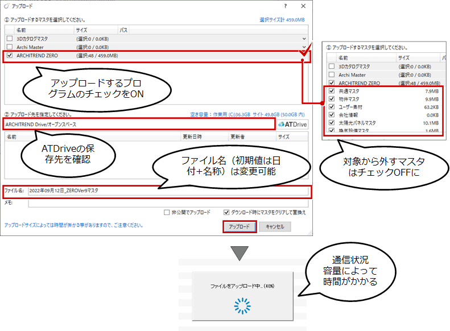Image resolution: width=450 pixels, height=331 pixels.
Task: Click the spinning upload progress indicator
Action: click(x=242, y=306)
